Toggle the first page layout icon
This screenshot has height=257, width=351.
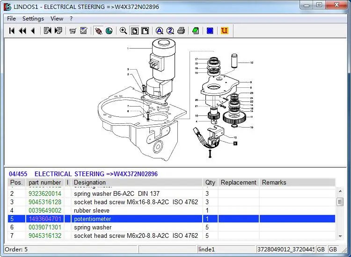[x=134, y=31]
